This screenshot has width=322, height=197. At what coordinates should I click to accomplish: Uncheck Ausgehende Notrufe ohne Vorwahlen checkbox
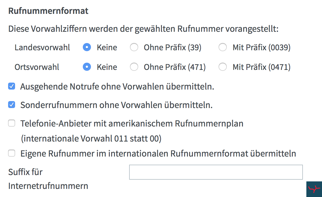(x=12, y=86)
